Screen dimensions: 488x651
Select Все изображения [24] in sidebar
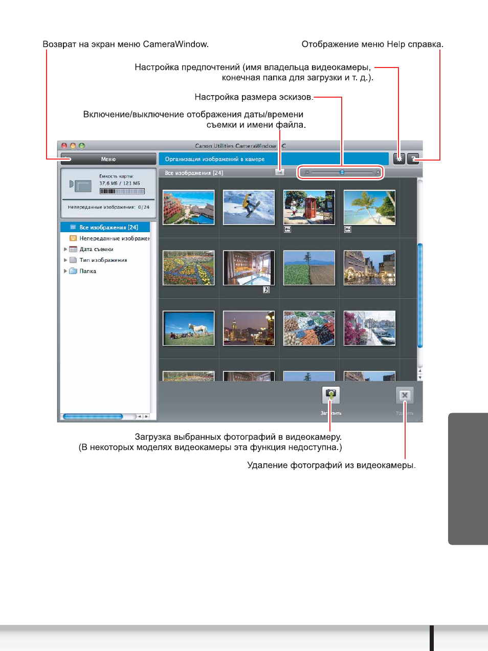tap(105, 227)
